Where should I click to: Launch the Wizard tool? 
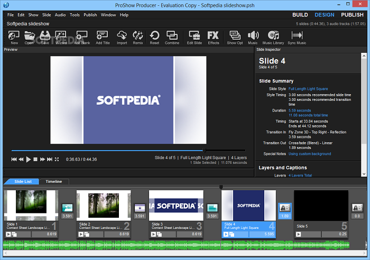pyautogui.click(x=61, y=38)
